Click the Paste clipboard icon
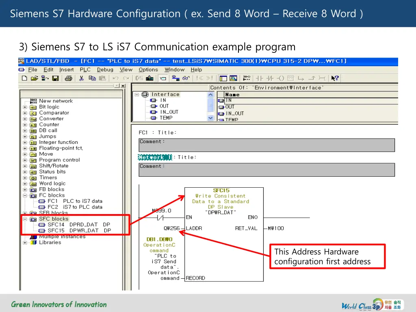 102,78
